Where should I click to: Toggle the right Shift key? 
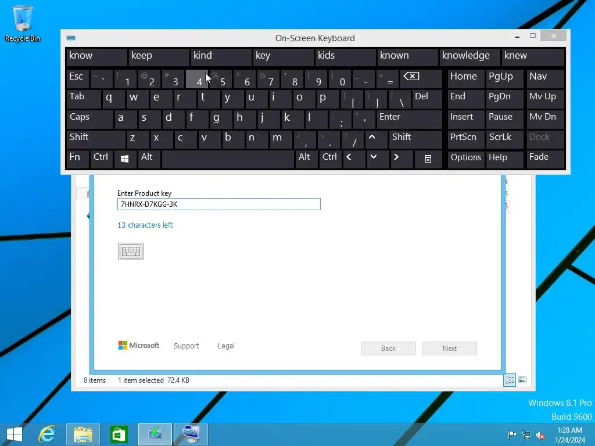point(415,139)
